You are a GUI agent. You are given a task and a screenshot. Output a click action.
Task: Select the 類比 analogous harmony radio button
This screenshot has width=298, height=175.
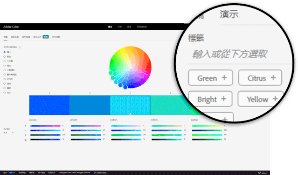pyautogui.click(x=4, y=52)
